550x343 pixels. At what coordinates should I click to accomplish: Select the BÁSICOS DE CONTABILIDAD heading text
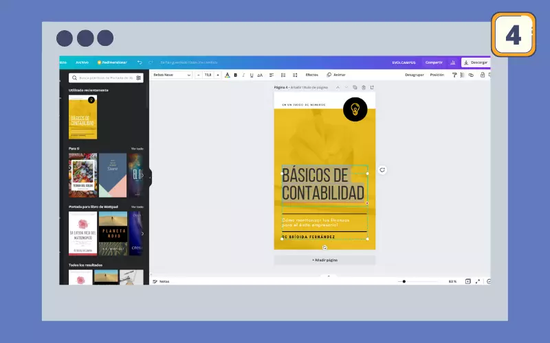(x=323, y=184)
